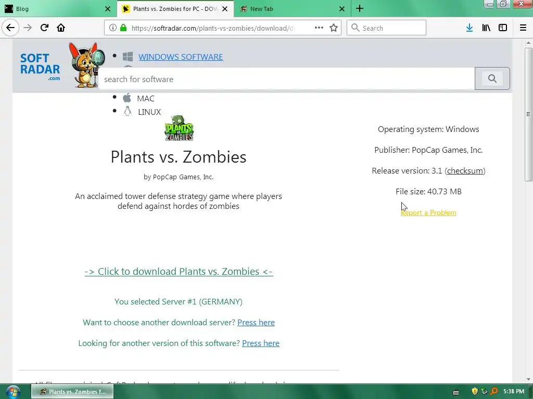The width and height of the screenshot is (533, 399).
Task: Open the on-screen keyboard tray icon
Action: pos(456,392)
